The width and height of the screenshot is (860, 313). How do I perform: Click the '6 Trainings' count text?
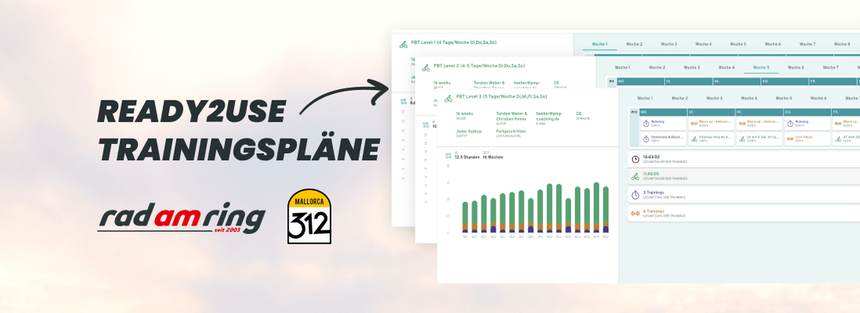654,211
